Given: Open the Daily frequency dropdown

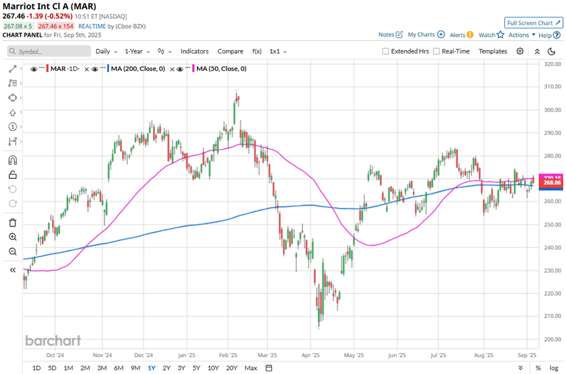Looking at the screenshot, I should 107,51.
